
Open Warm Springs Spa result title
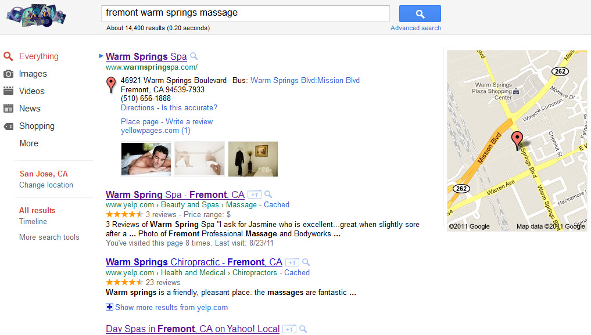click(x=146, y=56)
